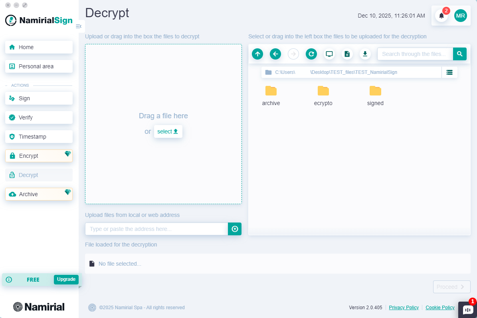This screenshot has height=318, width=477.
Task: Open the signed folder
Action: pyautogui.click(x=375, y=95)
